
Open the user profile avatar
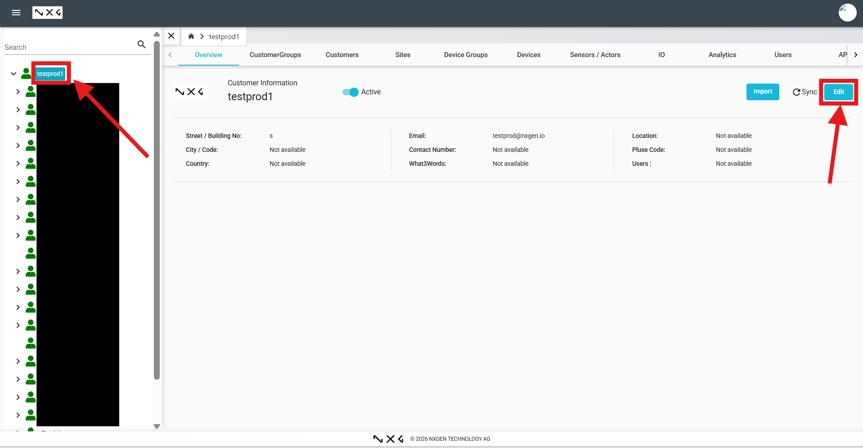847,13
